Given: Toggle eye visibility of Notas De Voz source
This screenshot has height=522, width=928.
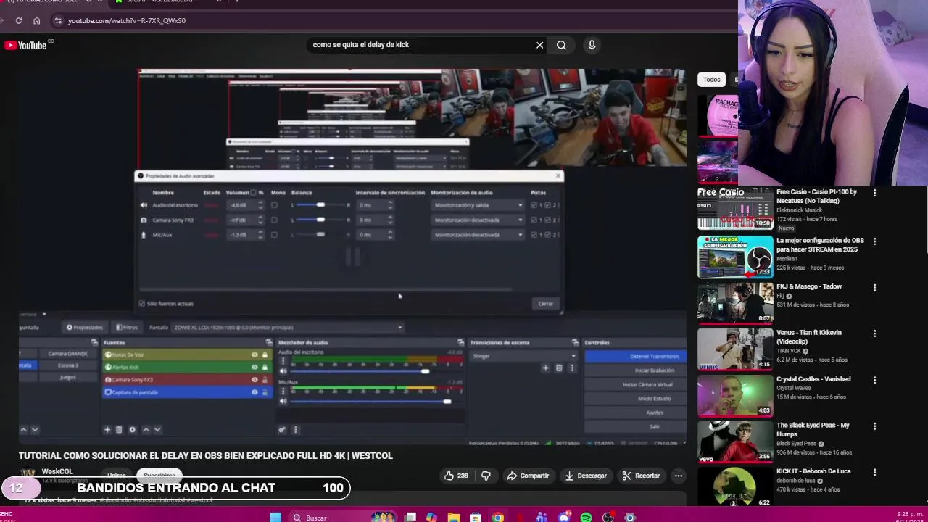Looking at the screenshot, I should [254, 355].
